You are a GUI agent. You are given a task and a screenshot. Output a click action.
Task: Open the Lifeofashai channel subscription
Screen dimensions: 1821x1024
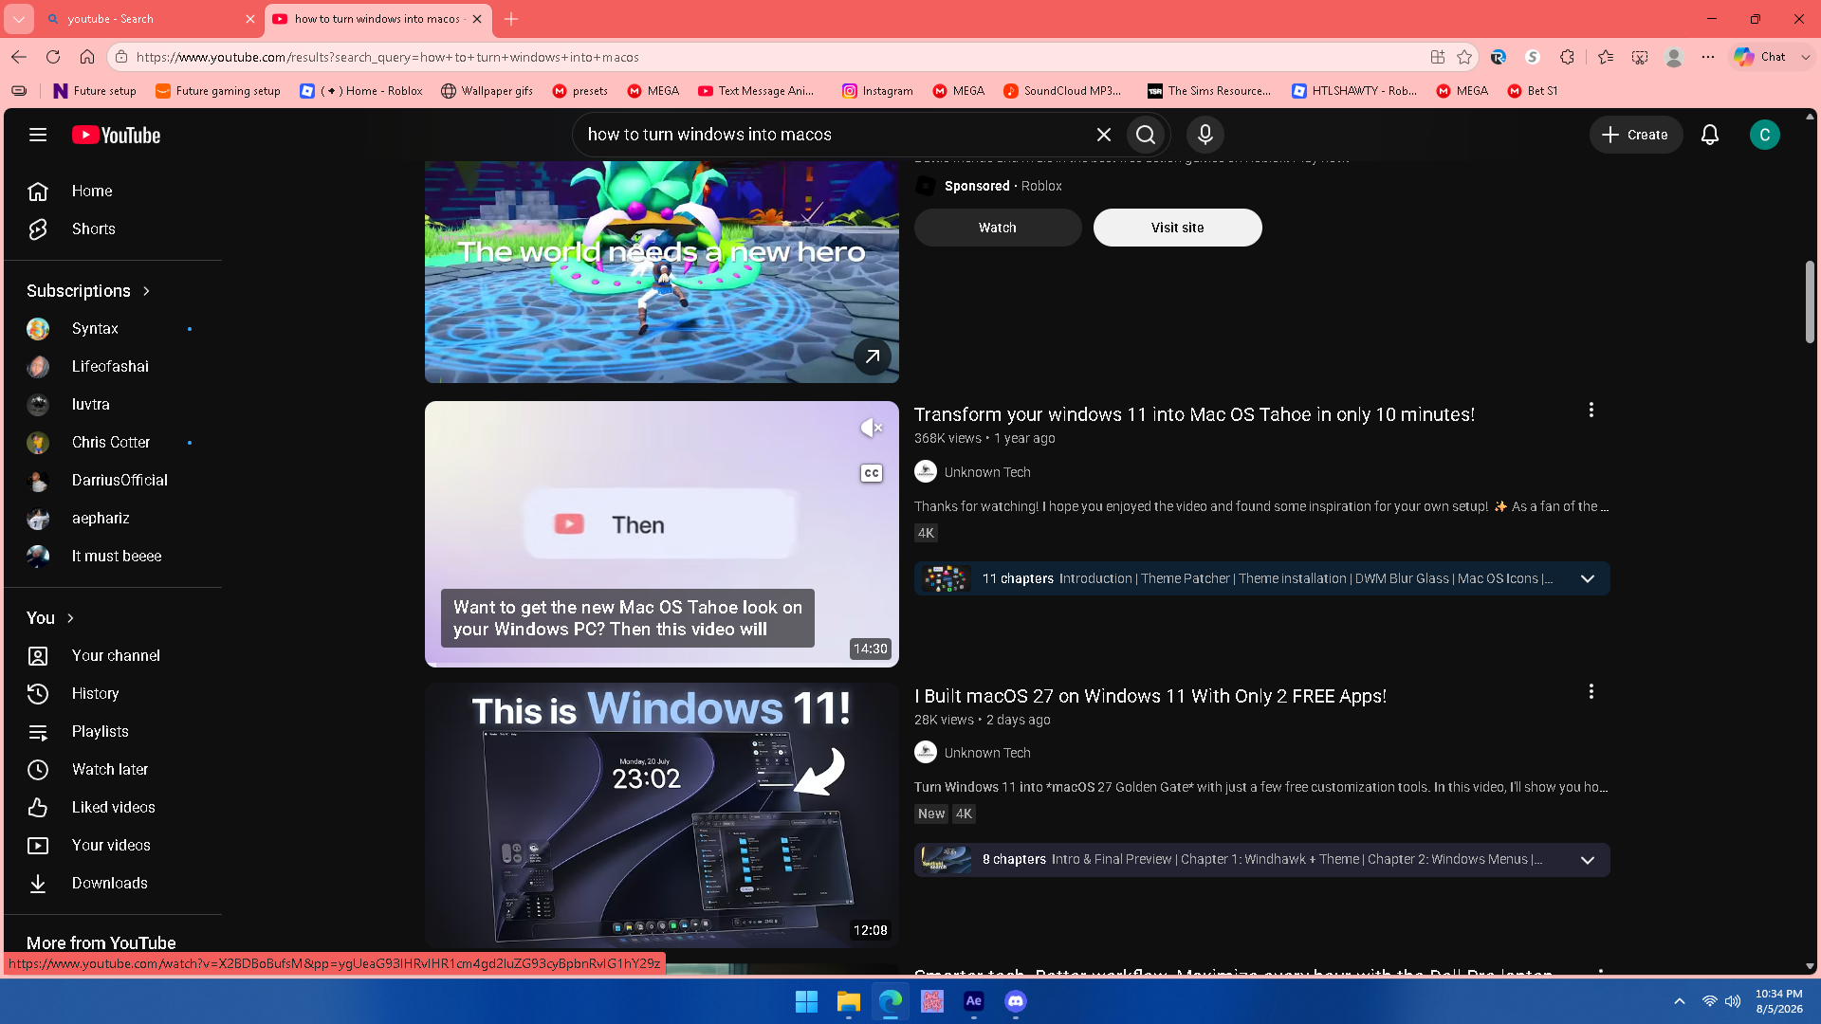[113, 367]
